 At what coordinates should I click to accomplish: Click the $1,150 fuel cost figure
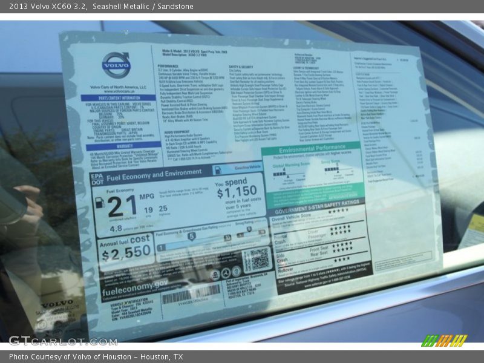click(x=237, y=192)
